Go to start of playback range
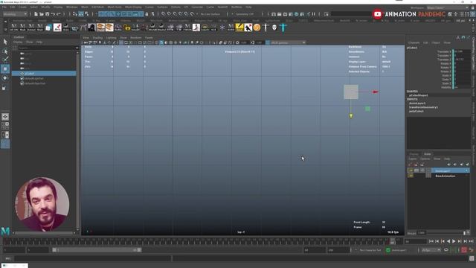 [x=431, y=241]
